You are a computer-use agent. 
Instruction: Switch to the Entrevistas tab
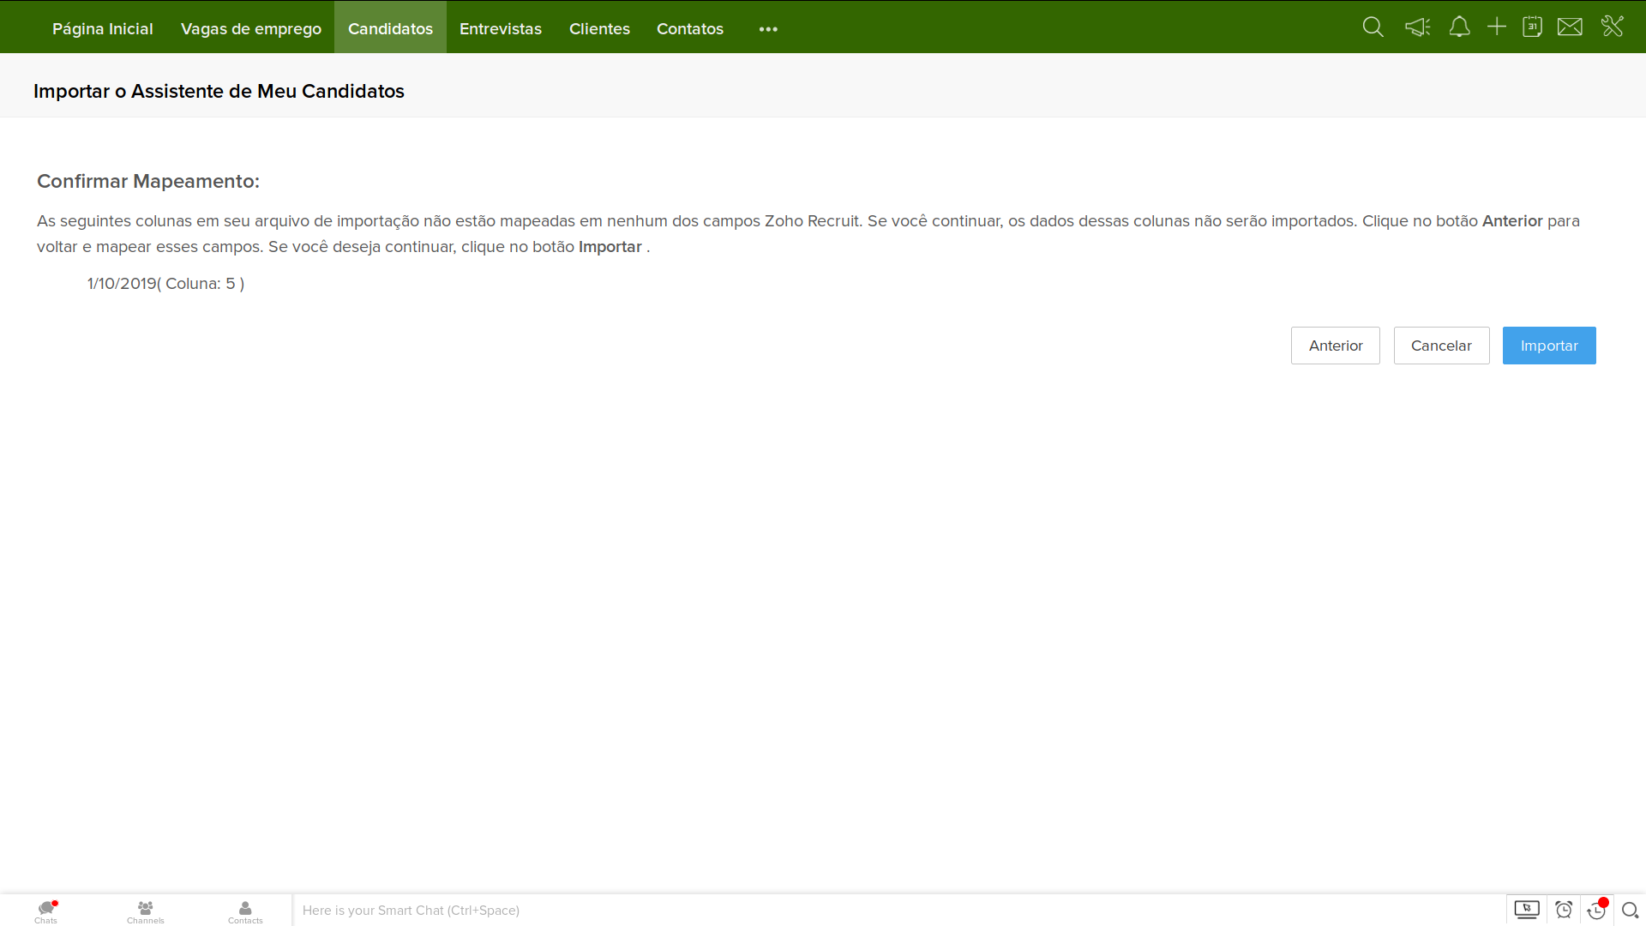pos(501,29)
